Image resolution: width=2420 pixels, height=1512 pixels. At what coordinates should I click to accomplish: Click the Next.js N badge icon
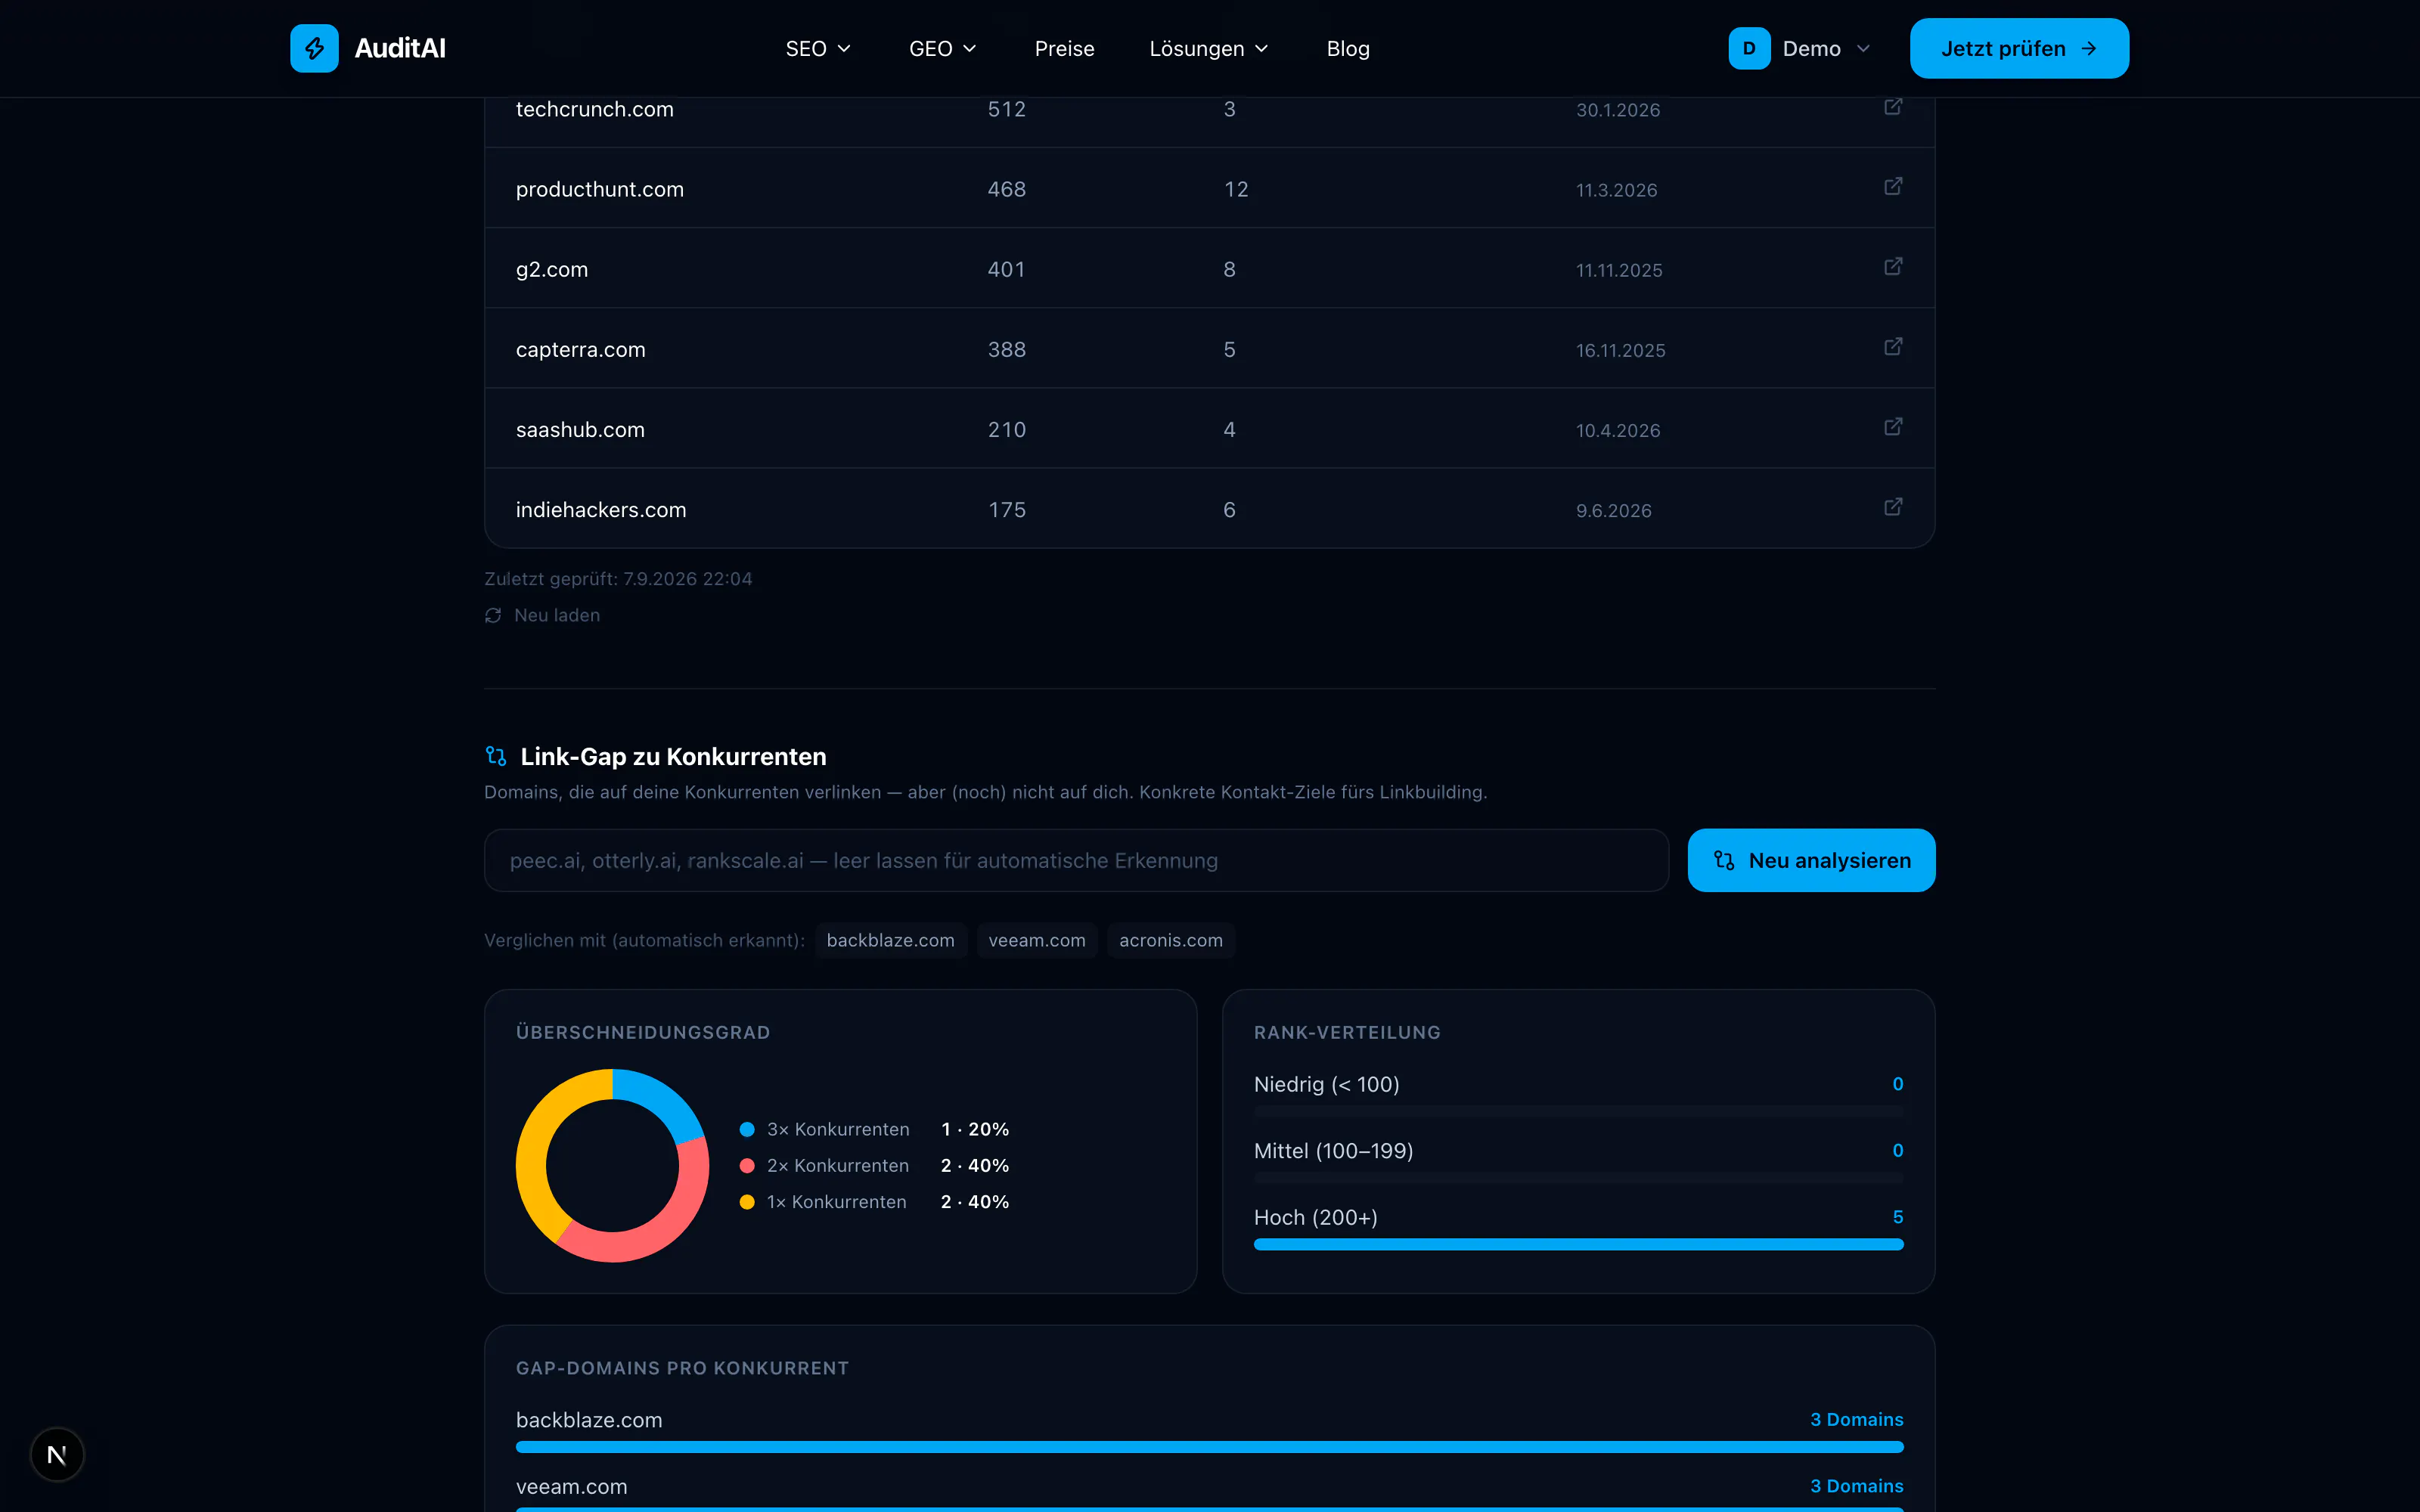click(57, 1455)
